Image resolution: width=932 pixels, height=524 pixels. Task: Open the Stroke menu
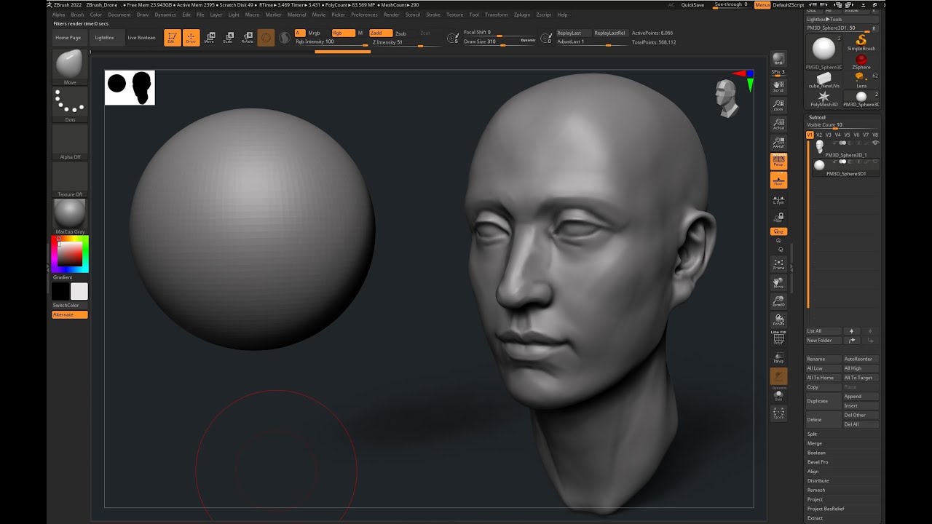[x=433, y=15]
